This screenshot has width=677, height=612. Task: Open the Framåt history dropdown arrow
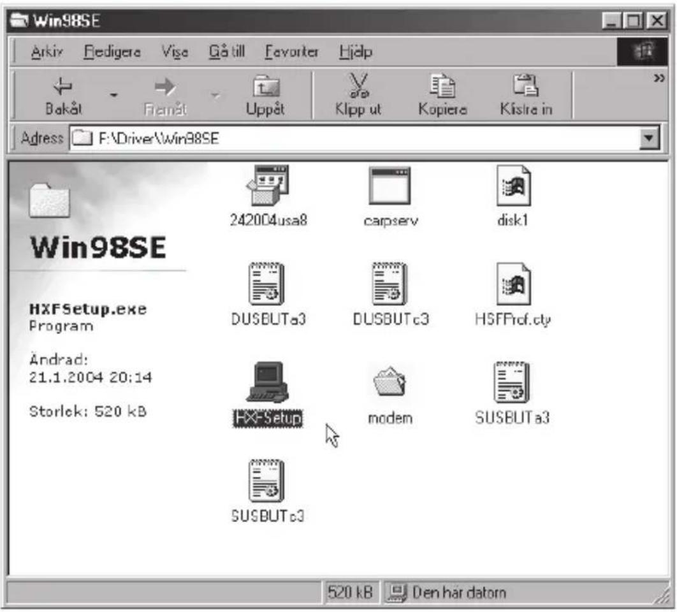point(215,95)
